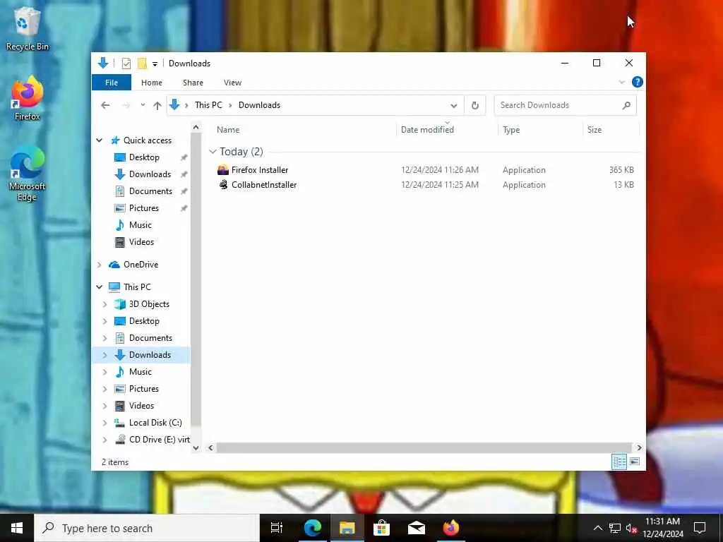The height and width of the screenshot is (542, 723).
Task: Launch Microsoft Edge from the taskbar
Action: pyautogui.click(x=312, y=528)
